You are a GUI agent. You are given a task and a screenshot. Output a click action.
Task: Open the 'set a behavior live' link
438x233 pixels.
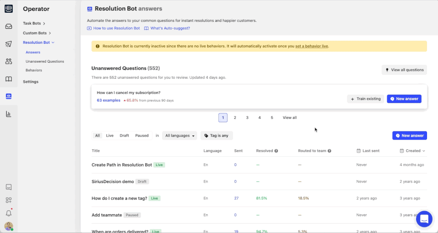[x=311, y=46]
